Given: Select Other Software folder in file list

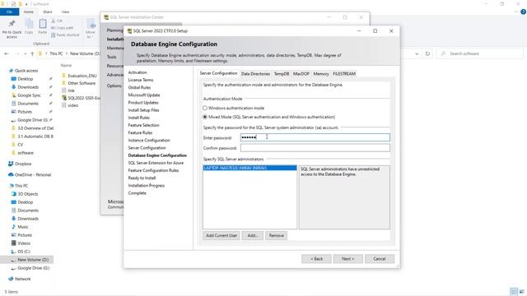Looking at the screenshot, I should click(x=82, y=83).
